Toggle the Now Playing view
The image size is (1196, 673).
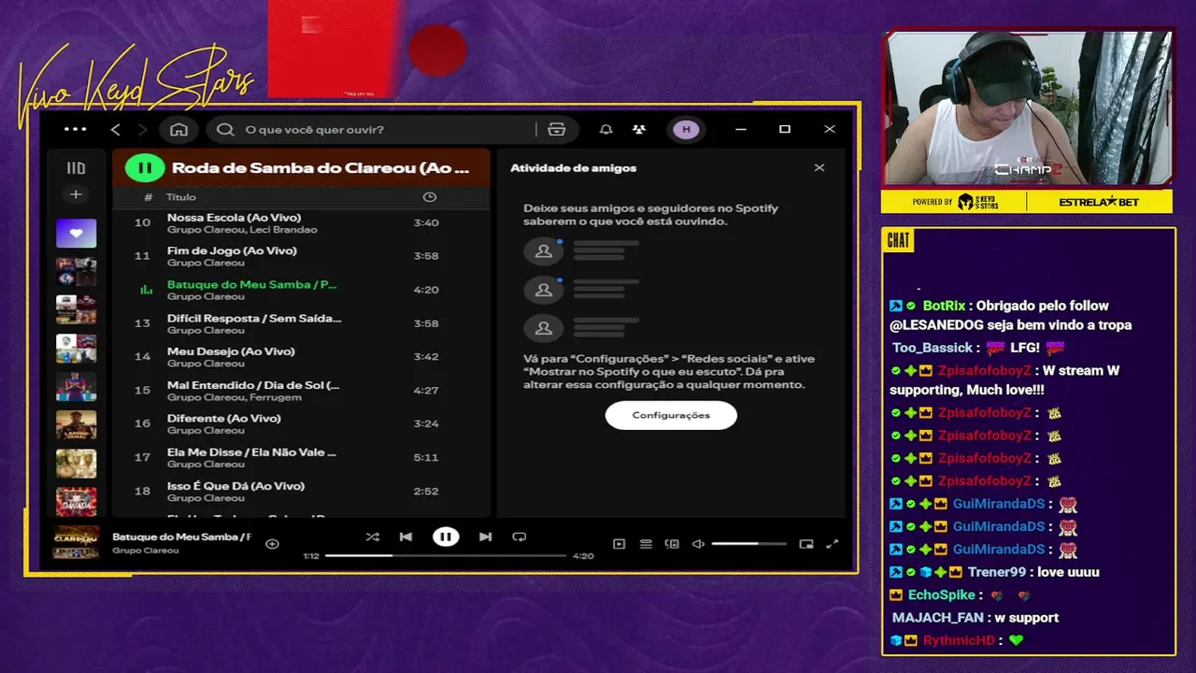pos(619,544)
